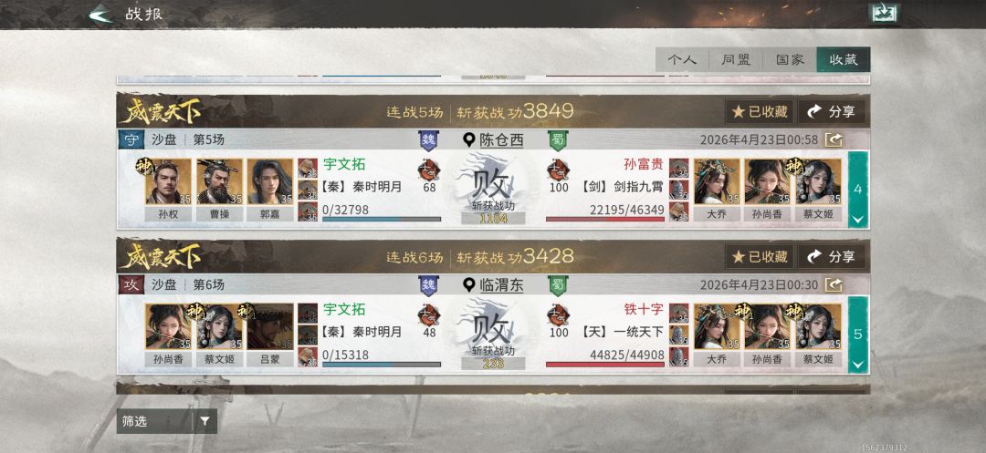Screen dimensions: 986x453
Task: Open the export icon beside 2026年4月23日00:30
Action: 834,285
